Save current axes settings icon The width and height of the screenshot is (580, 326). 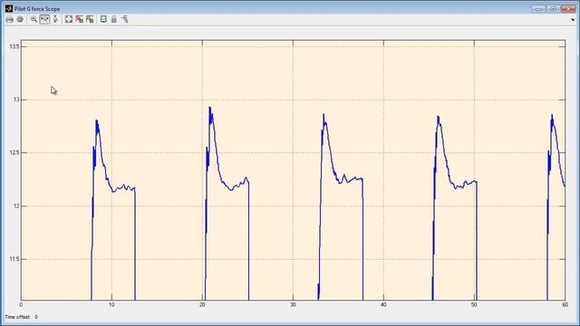[79, 19]
